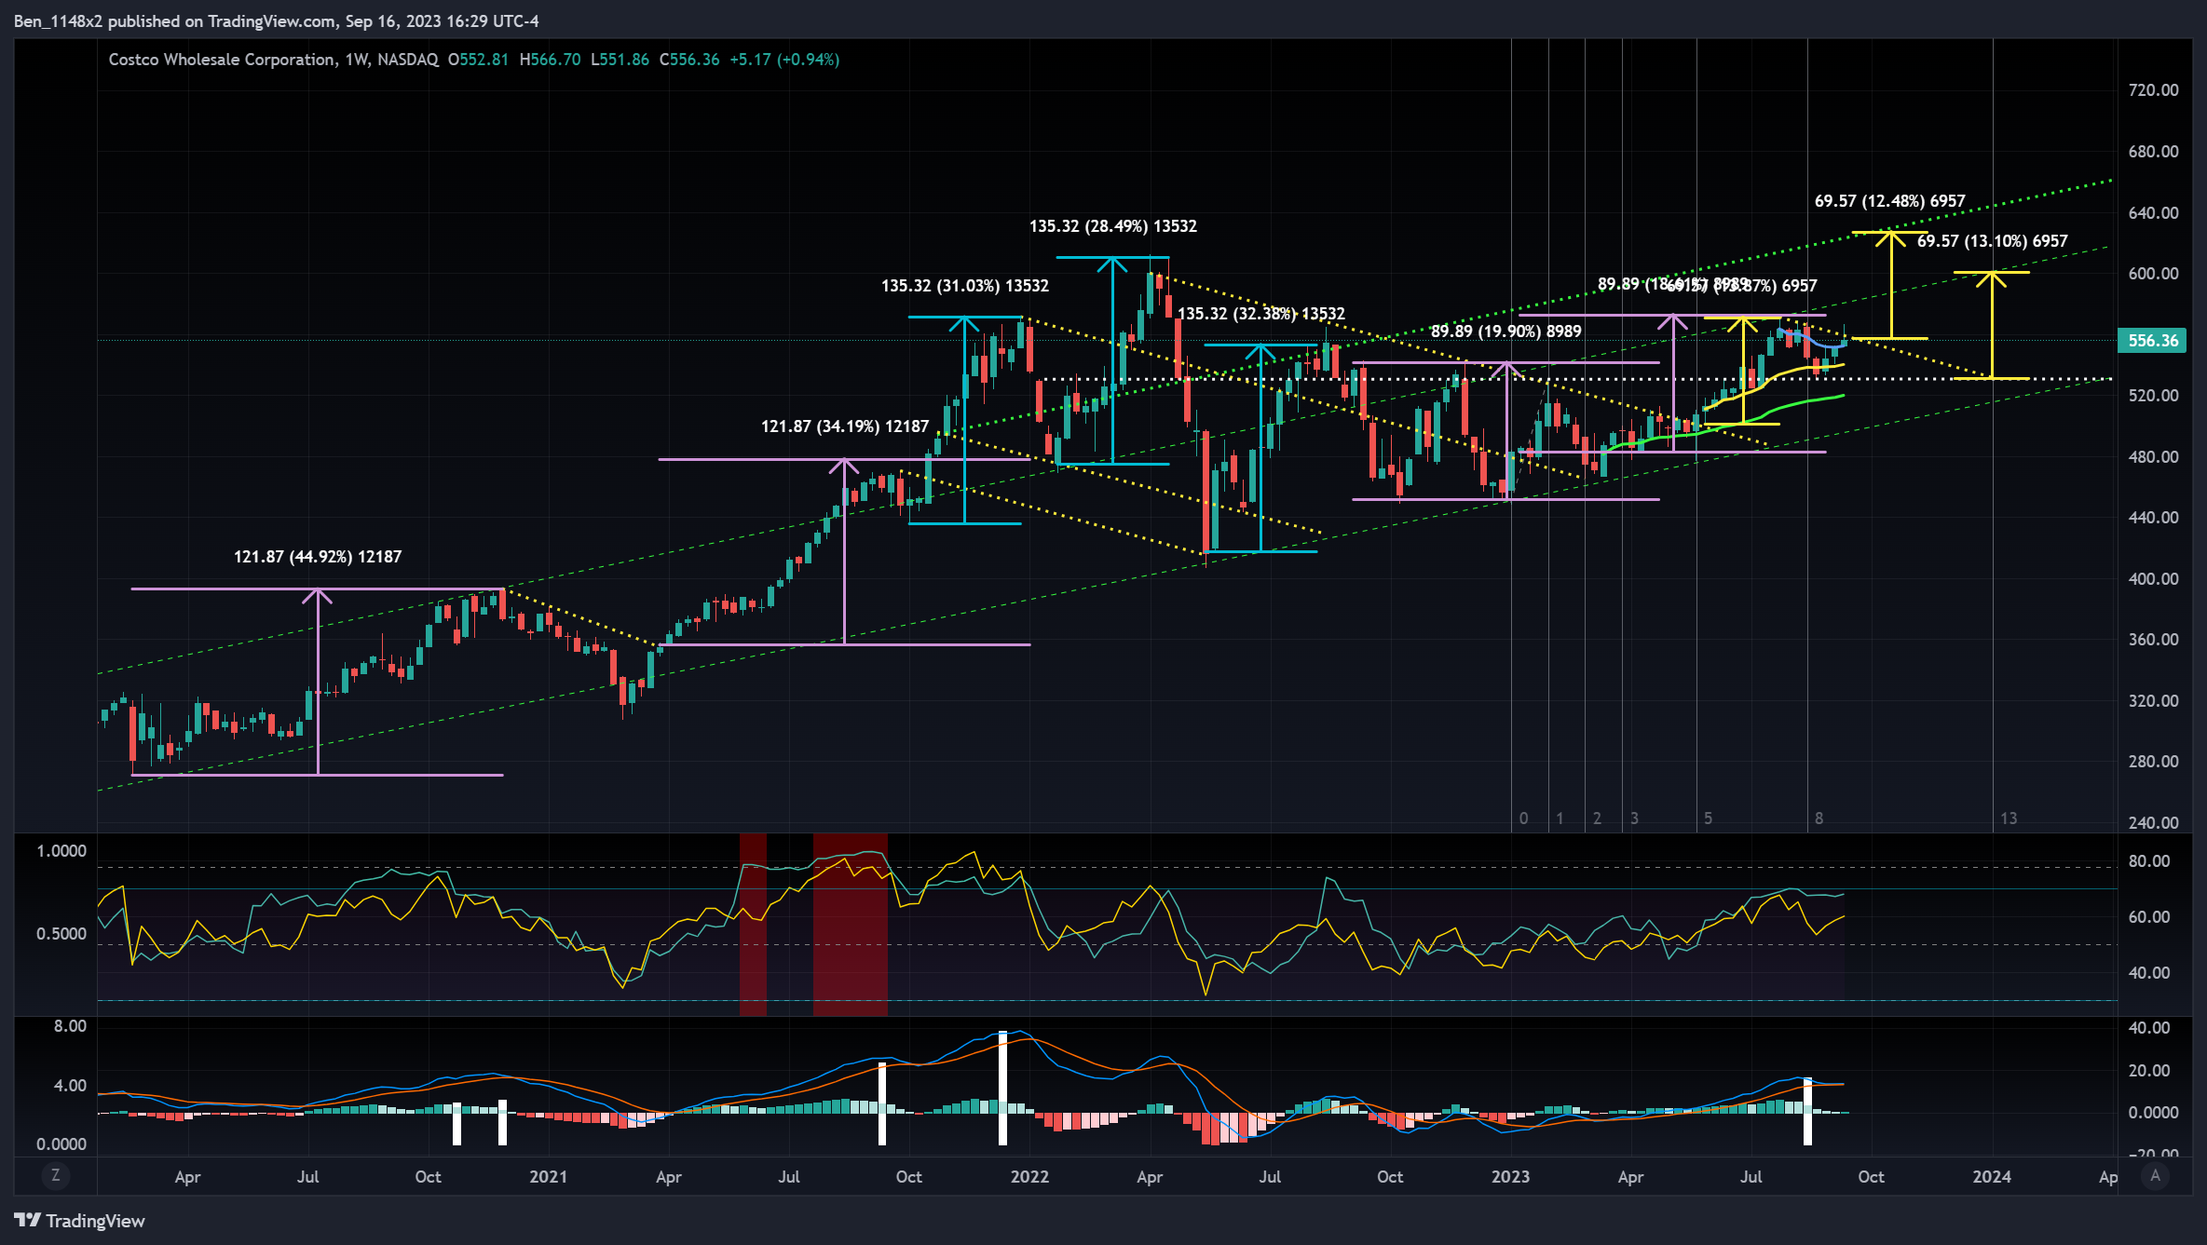The width and height of the screenshot is (2207, 1245).
Task: Click the low value L551.86
Action: click(x=620, y=60)
